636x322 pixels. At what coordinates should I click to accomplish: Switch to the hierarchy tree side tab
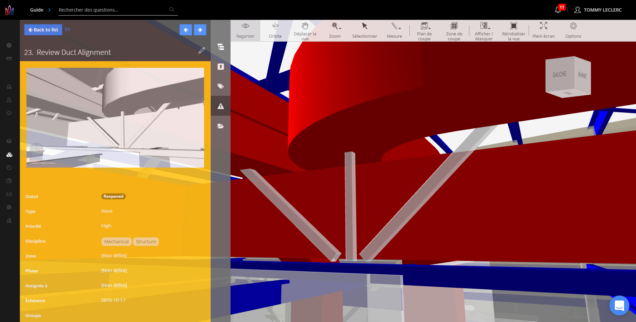(x=221, y=47)
